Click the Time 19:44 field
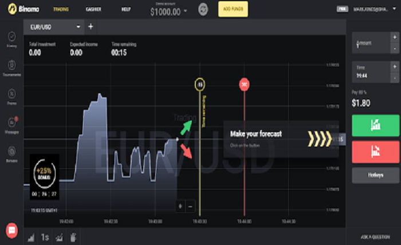Image resolution: width=401 pixels, height=245 pixels. coord(371,72)
